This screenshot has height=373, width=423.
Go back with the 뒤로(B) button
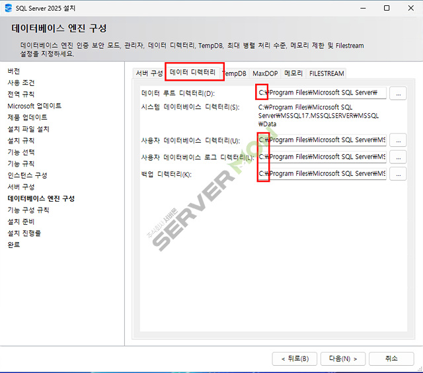(295, 358)
